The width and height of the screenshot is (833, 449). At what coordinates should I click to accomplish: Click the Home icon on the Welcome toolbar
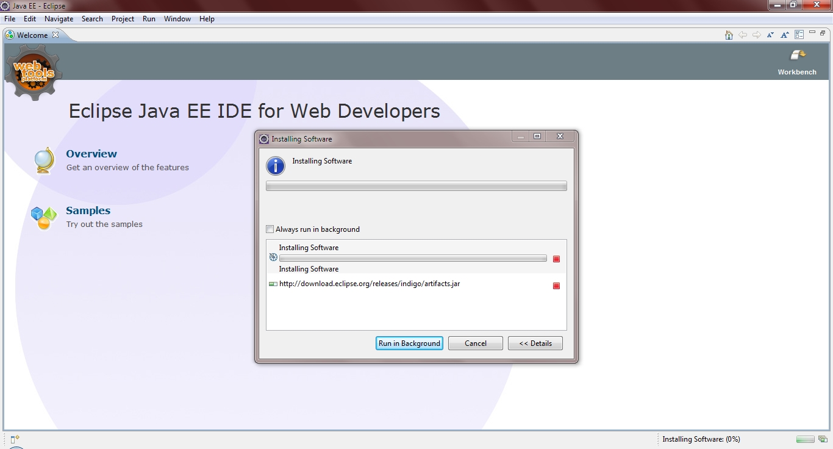point(729,35)
